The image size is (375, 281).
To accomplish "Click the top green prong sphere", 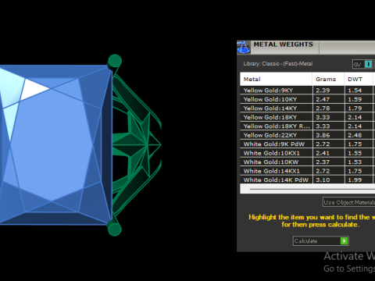I will coord(115,61).
